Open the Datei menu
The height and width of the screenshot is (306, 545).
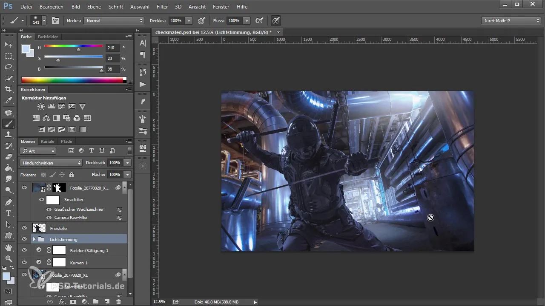(26, 7)
